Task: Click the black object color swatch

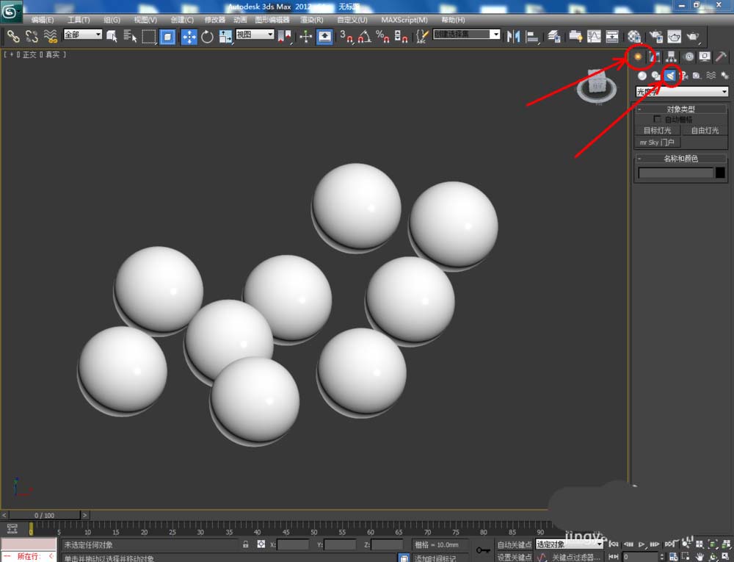Action: pos(721,173)
